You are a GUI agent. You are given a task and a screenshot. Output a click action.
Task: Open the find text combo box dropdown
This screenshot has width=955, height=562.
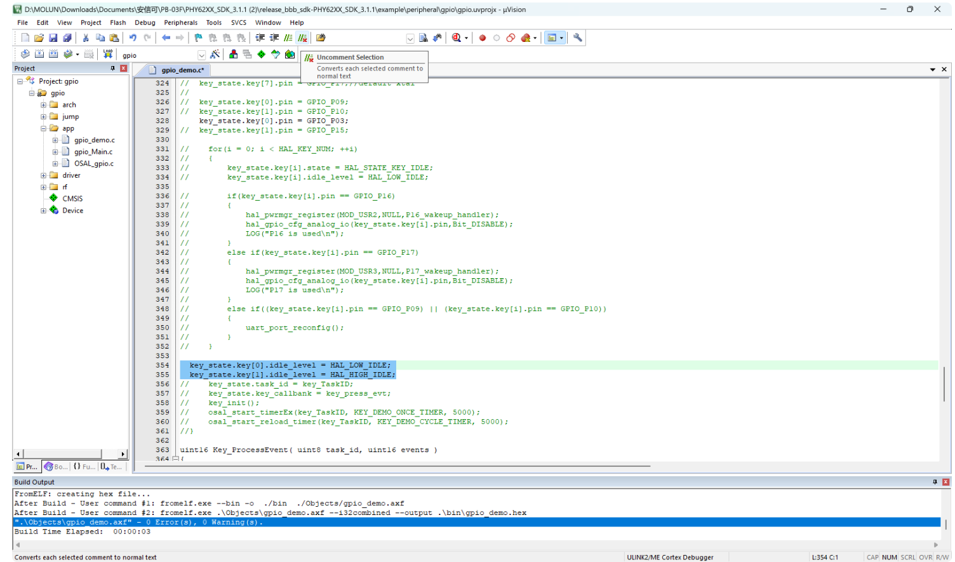click(x=410, y=39)
